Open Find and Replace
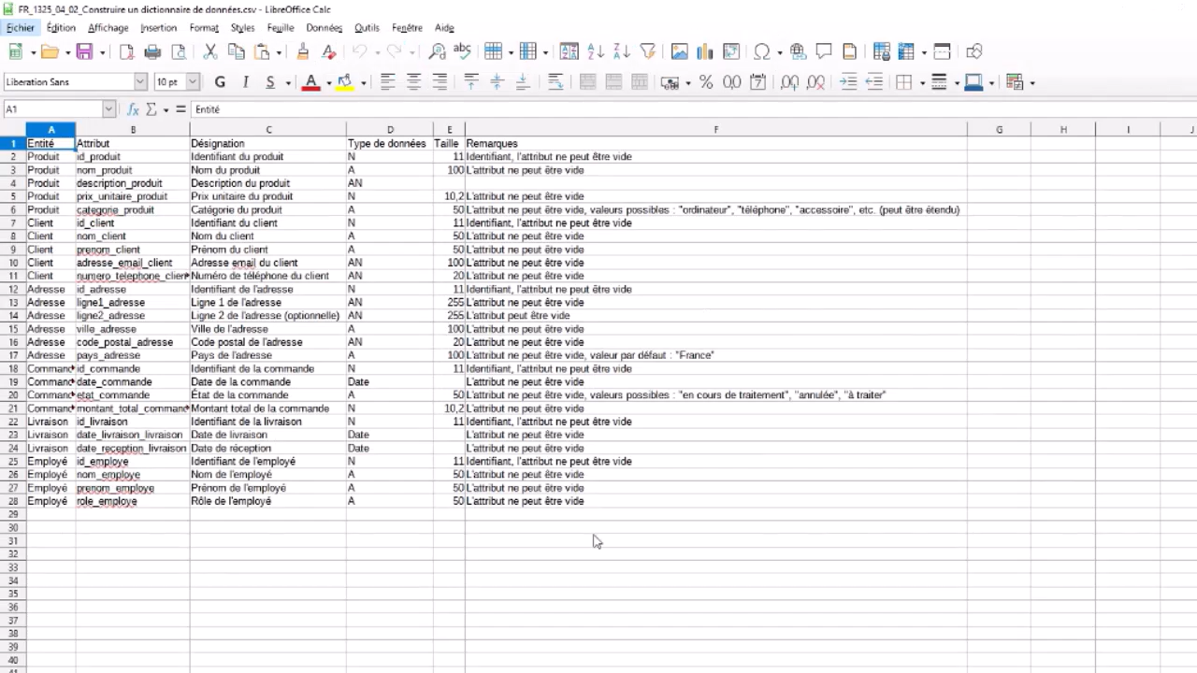The width and height of the screenshot is (1197, 673). coord(438,51)
